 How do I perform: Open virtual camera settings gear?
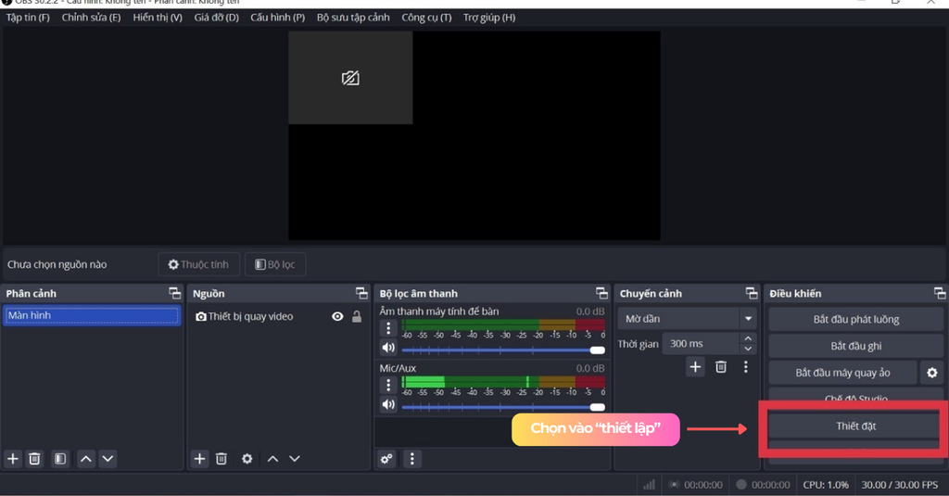click(932, 373)
